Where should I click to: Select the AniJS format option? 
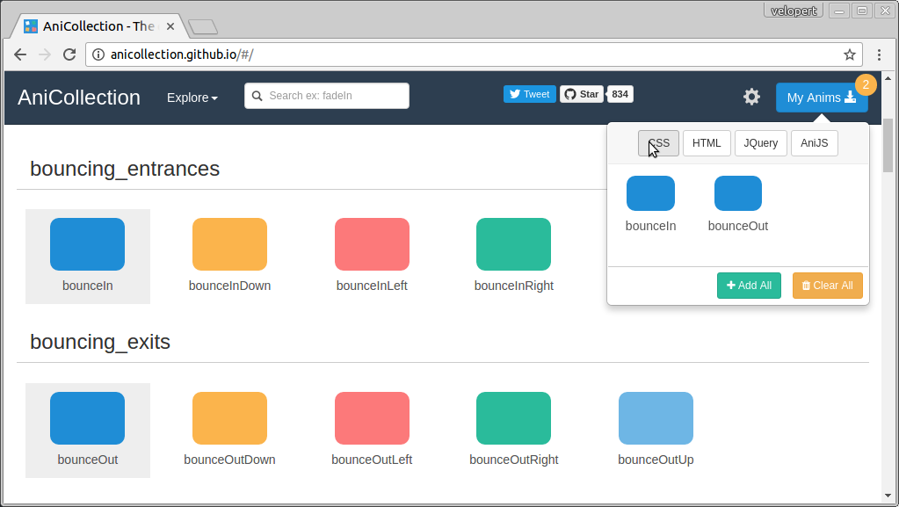(814, 143)
